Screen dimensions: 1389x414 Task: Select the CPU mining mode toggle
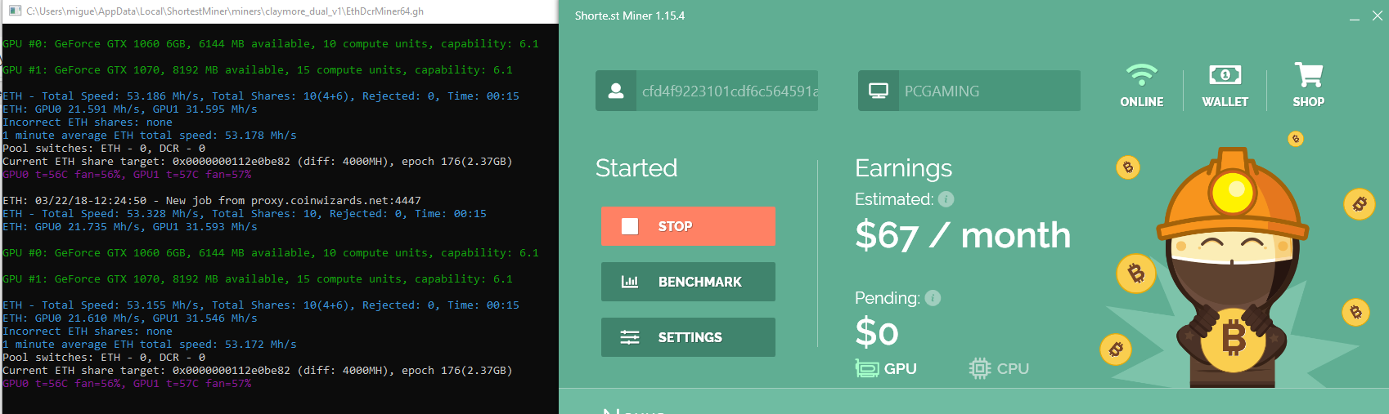tap(999, 368)
